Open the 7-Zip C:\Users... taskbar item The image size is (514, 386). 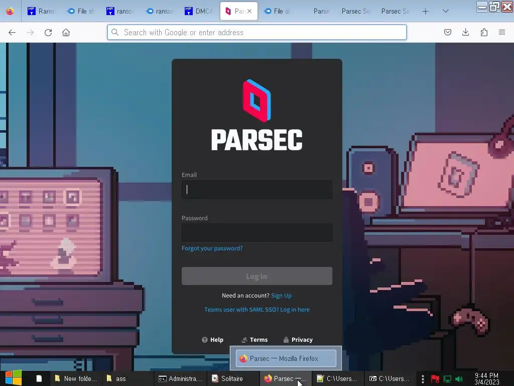tap(390, 378)
